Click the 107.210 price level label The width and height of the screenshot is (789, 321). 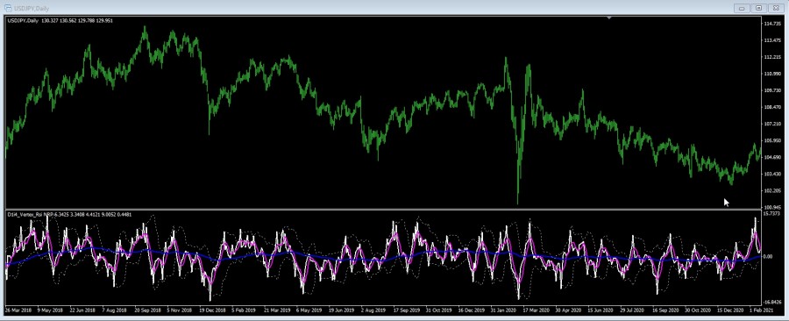point(771,124)
